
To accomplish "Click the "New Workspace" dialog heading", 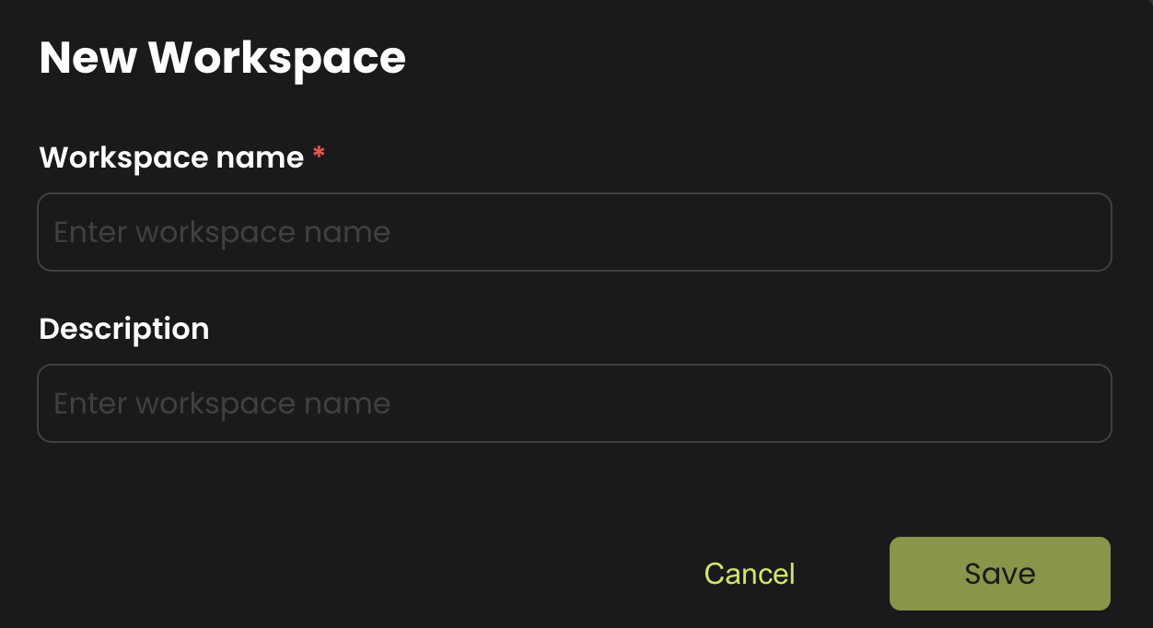I will pos(222,58).
